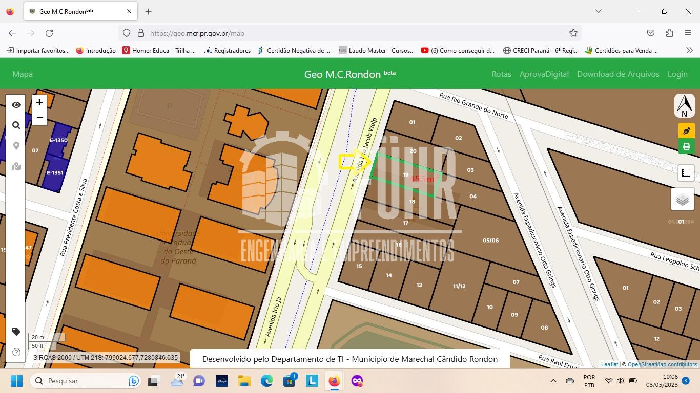This screenshot has width=700, height=393.
Task: Open the Mapa menu item
Action: tap(23, 74)
